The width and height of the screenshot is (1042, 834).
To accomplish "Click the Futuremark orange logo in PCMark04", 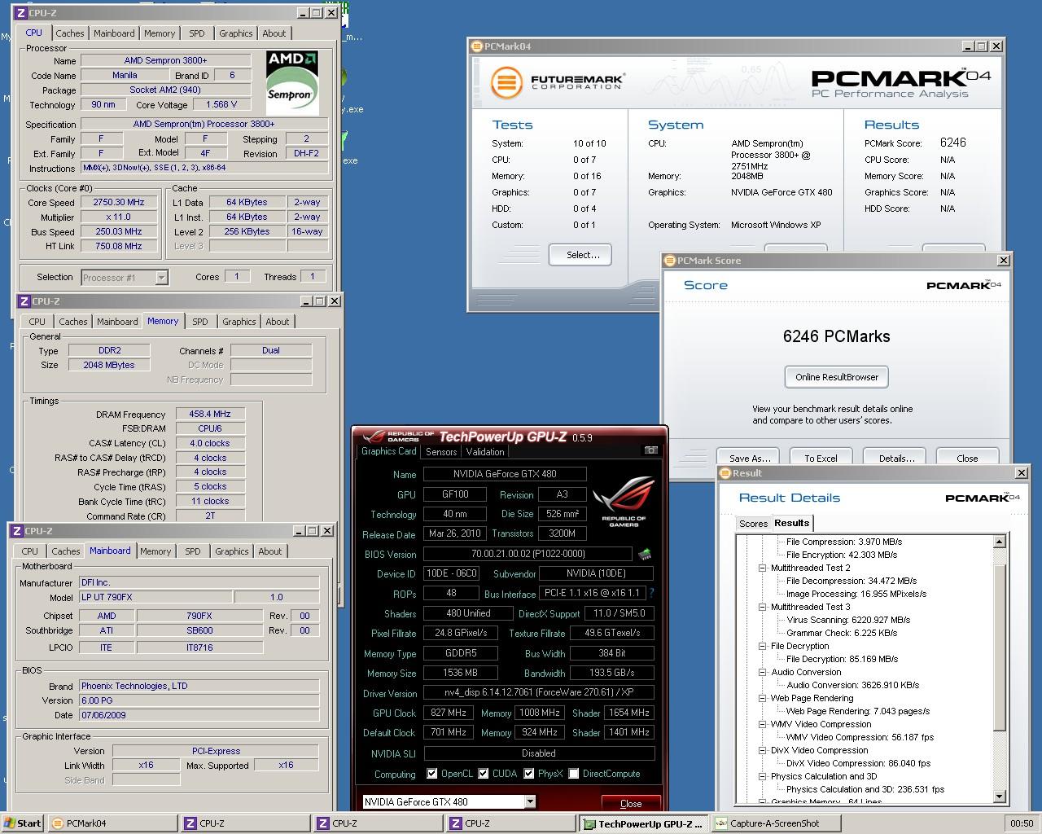I will [x=506, y=82].
